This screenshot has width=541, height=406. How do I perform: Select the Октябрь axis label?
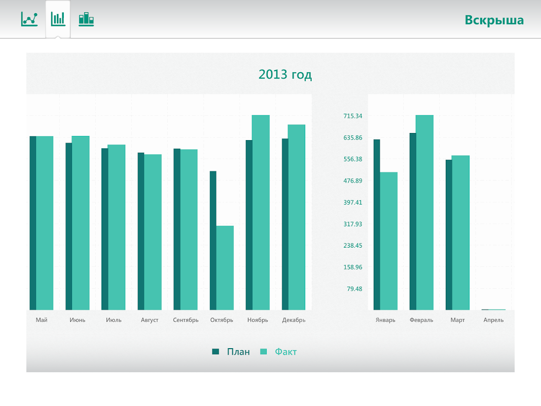tap(222, 320)
